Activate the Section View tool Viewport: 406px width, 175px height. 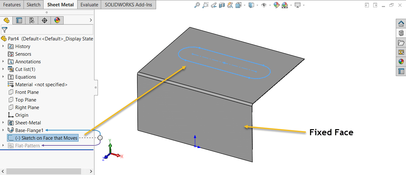point(222,5)
